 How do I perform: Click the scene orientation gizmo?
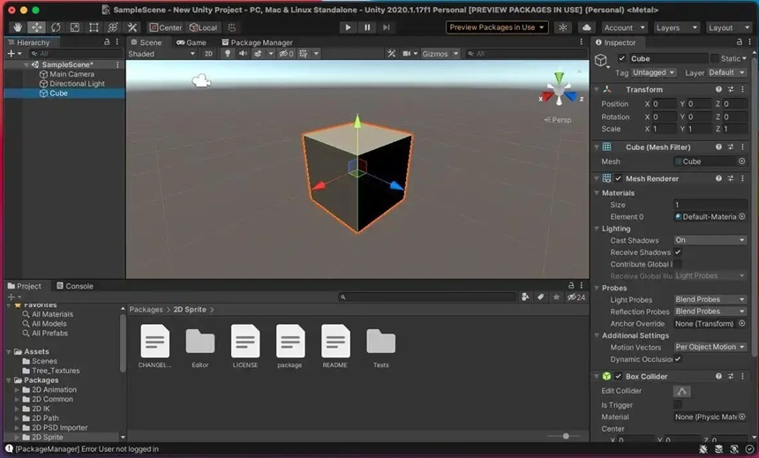[560, 90]
